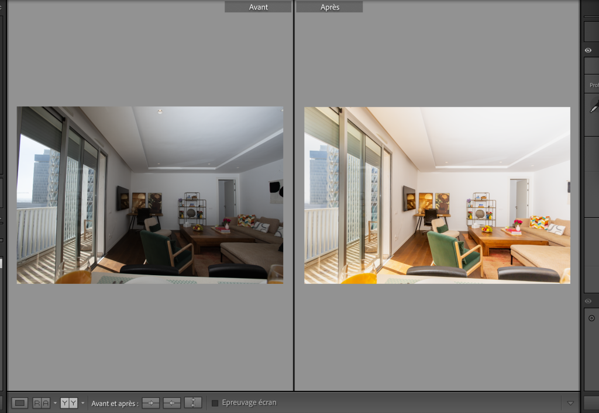Click the After brightened living room photo
Screen dimensions: 599x413
click(x=437, y=195)
